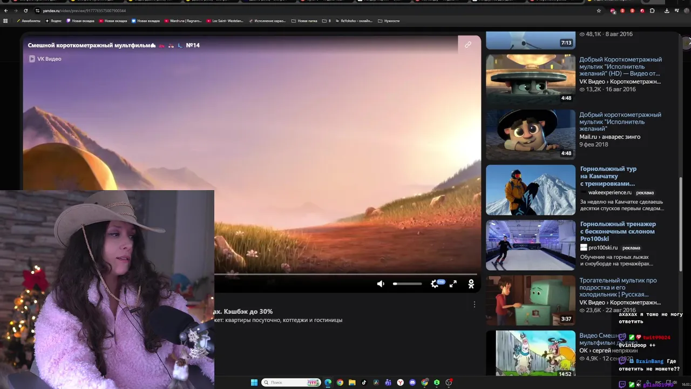The image size is (691, 389).
Task: Open the 14:52 cartoon thumbnail
Action: (x=531, y=354)
